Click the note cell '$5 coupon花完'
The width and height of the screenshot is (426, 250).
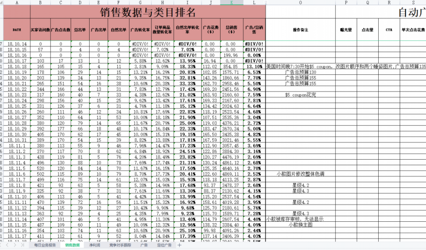tap(301, 95)
